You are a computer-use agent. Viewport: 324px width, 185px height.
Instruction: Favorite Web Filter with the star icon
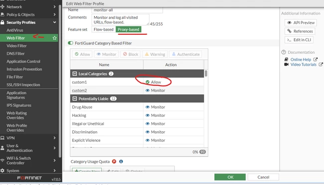pos(54,38)
